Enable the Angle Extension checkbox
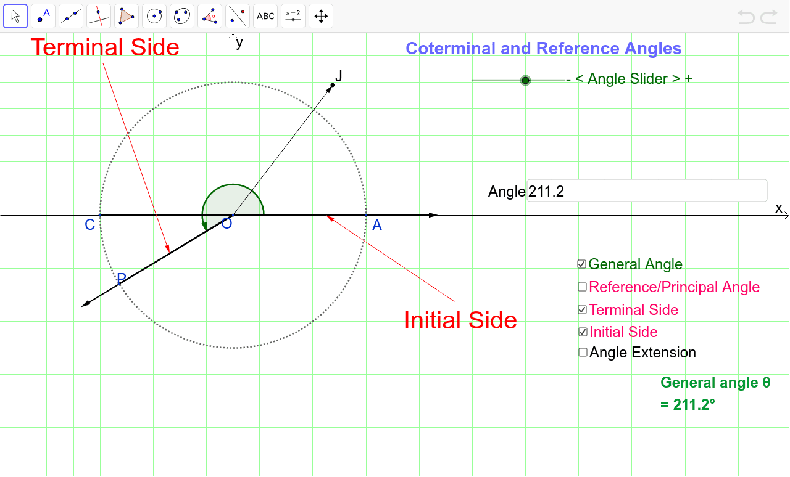This screenshot has width=790, height=477. pos(583,353)
